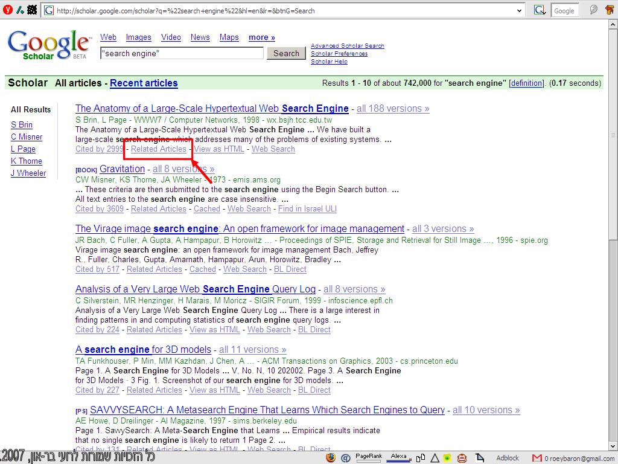
Task: Click the Google site favicon in address bar
Action: 49,10
